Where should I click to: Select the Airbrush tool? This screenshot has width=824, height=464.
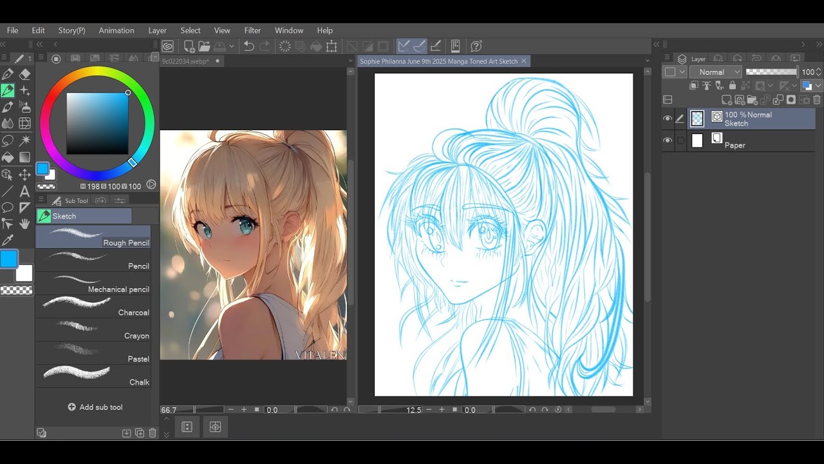25,107
